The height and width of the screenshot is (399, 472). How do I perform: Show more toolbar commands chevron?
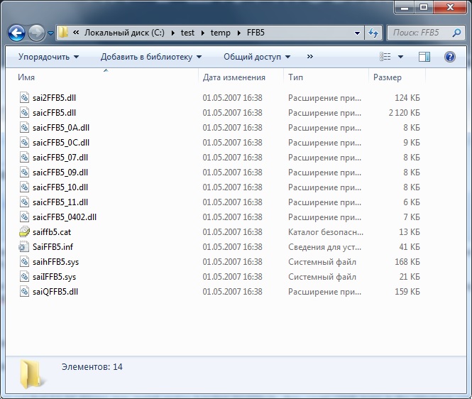309,57
